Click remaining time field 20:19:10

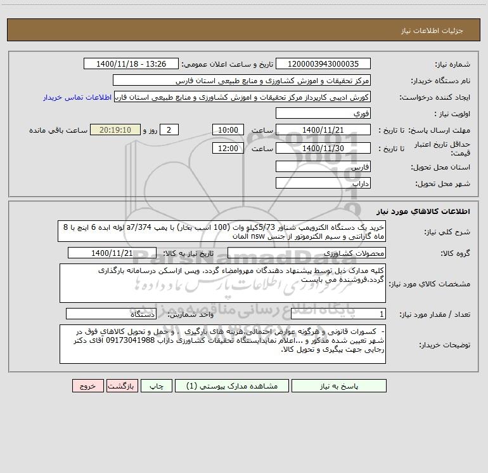115,130
